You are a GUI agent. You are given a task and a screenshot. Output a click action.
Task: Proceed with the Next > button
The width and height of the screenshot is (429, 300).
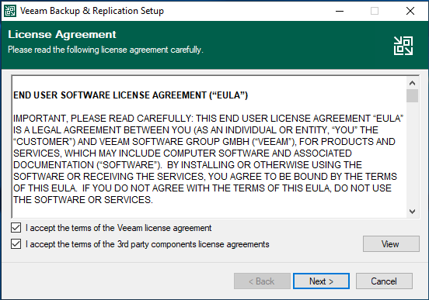(321, 281)
